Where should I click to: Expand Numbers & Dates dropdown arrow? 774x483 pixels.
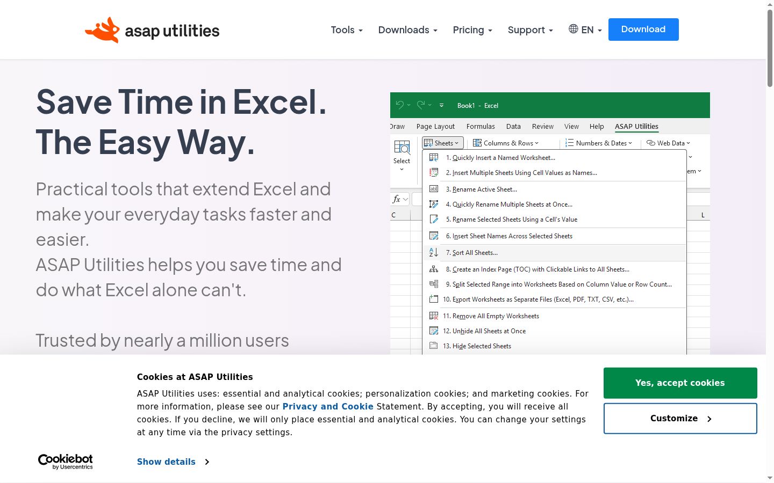point(630,143)
